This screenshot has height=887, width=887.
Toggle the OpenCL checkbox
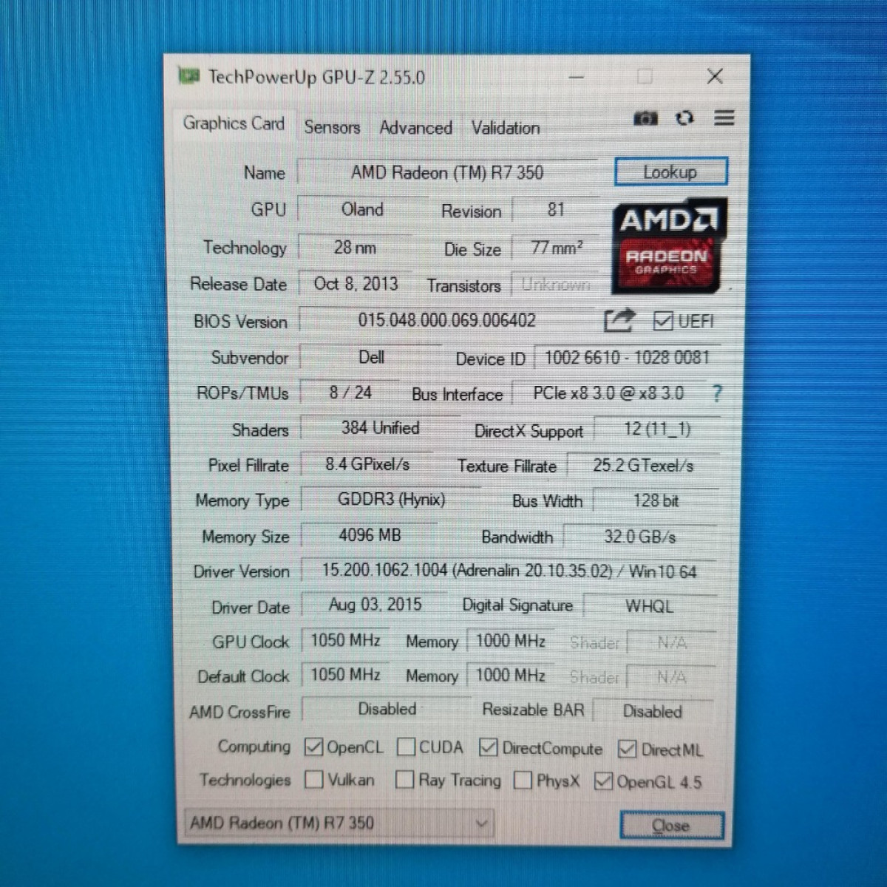click(313, 747)
